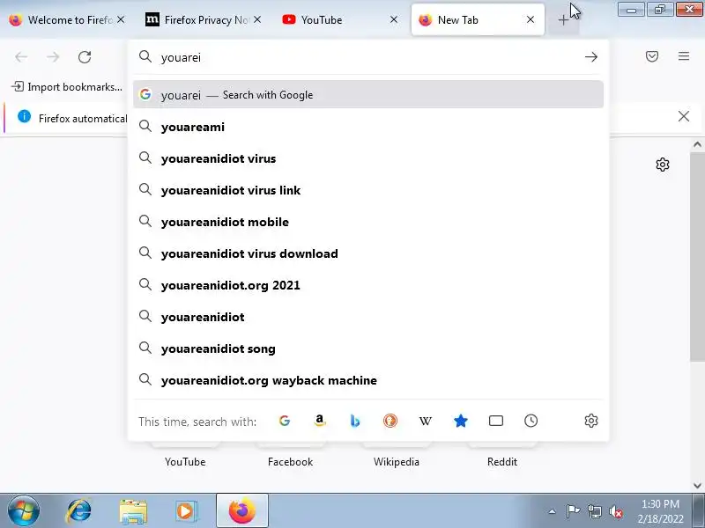Search History via the clock icon
Screen dimensions: 705x528
[x=531, y=421]
